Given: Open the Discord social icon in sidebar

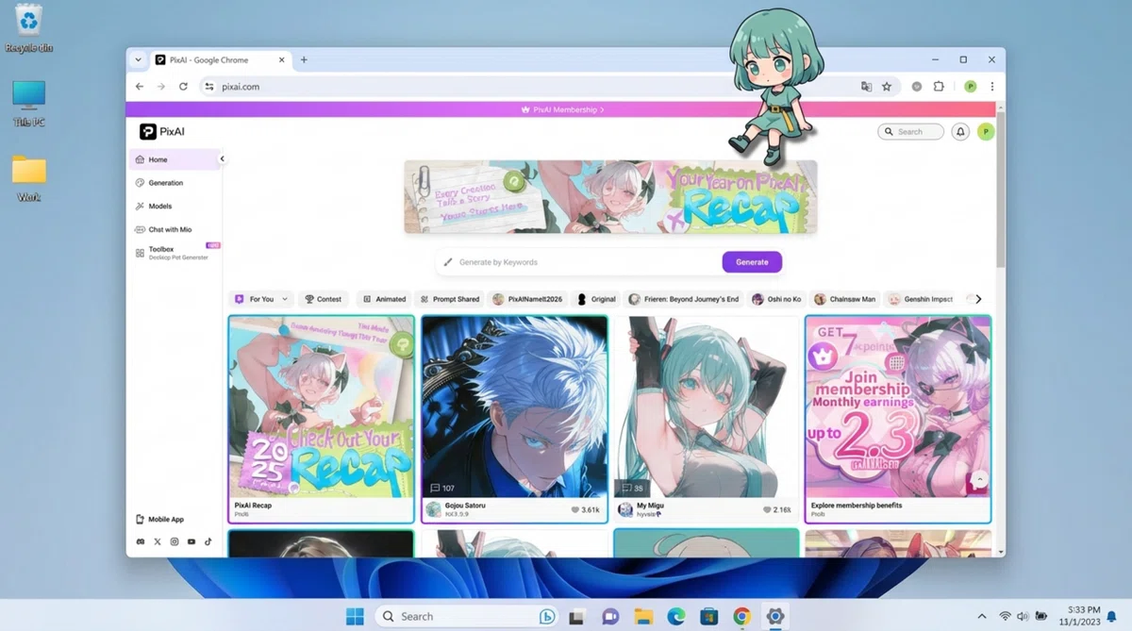Looking at the screenshot, I should pos(141,541).
